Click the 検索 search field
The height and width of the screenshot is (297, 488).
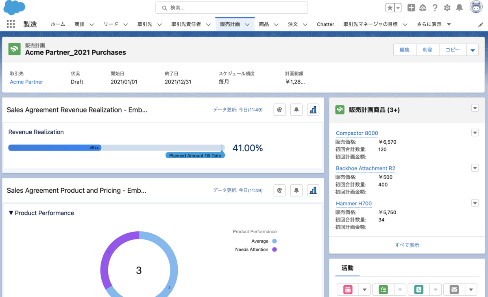(x=231, y=7)
